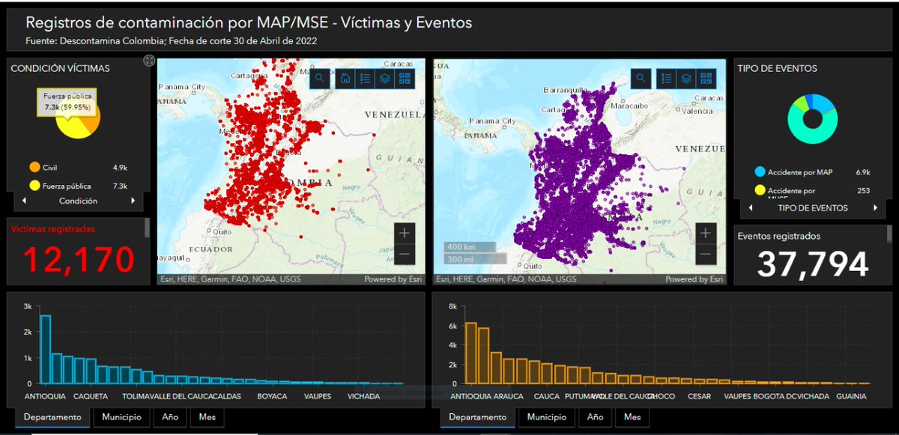
Task: Select the Antioquia bar in the victims chart
Action: click(46, 349)
